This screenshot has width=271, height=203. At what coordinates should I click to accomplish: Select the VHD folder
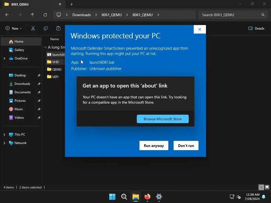point(55,62)
